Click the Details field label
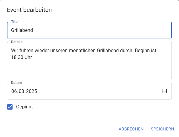 [17, 42]
